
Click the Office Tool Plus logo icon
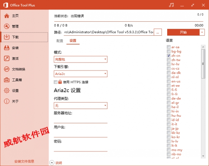[x=5, y=5]
